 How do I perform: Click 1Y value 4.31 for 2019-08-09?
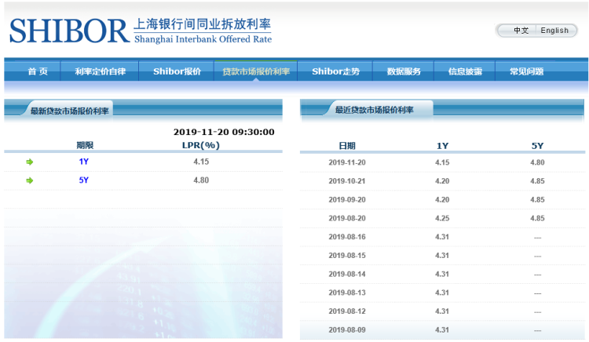click(x=442, y=330)
